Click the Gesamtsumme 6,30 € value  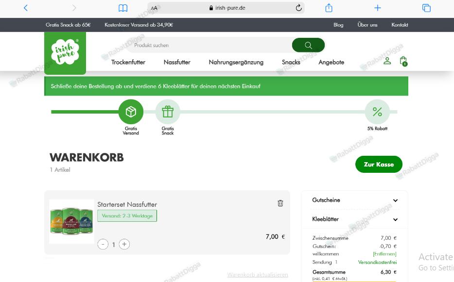pyautogui.click(x=388, y=272)
